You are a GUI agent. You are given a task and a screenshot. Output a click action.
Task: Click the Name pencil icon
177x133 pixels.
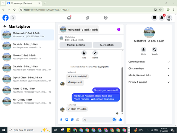(x=95, y=53)
